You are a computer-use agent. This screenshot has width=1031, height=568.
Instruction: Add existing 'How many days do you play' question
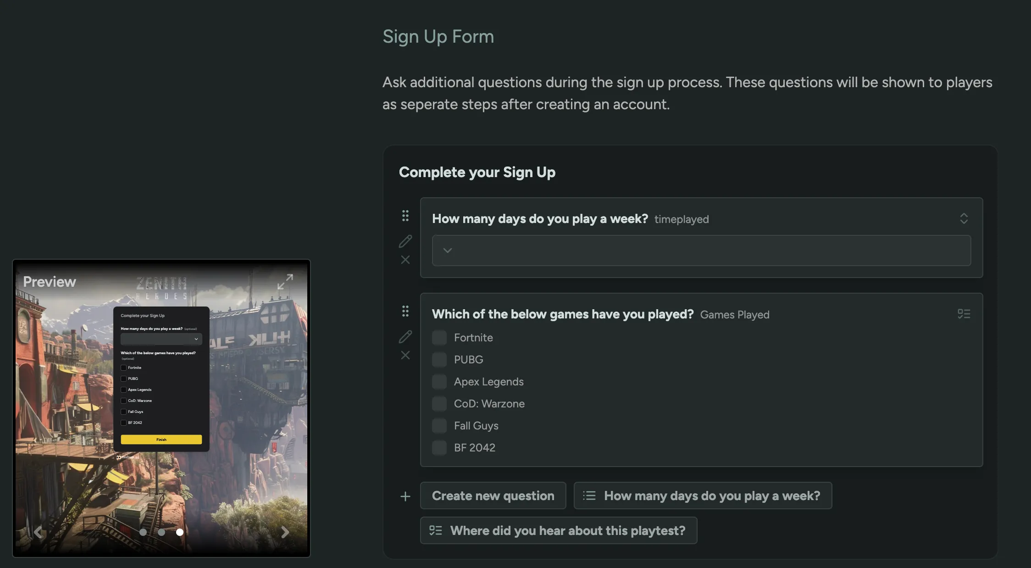pyautogui.click(x=703, y=496)
